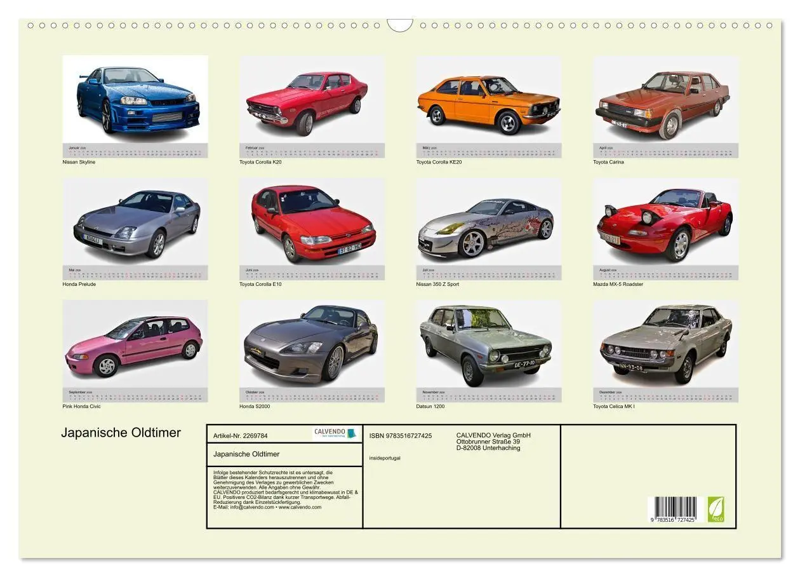The image size is (800, 577).
Task: Click the Juni calendar strip under Corolla E10
Action: 312,273
